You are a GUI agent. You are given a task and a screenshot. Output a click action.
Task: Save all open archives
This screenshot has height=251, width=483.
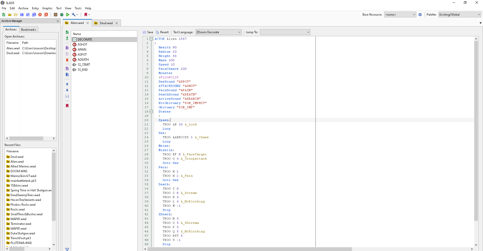(34, 15)
